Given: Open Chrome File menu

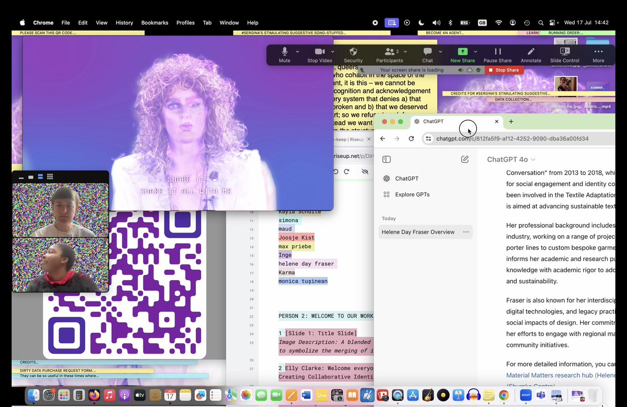Looking at the screenshot, I should 65,22.
